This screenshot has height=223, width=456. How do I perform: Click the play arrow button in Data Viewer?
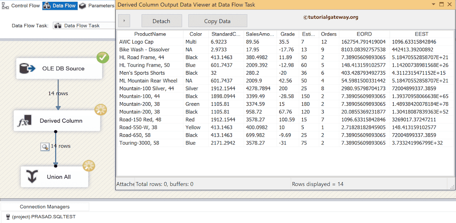(124, 21)
